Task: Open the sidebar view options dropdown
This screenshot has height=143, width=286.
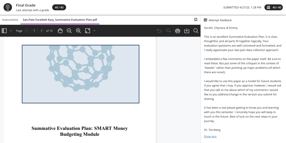Action: point(11,31)
